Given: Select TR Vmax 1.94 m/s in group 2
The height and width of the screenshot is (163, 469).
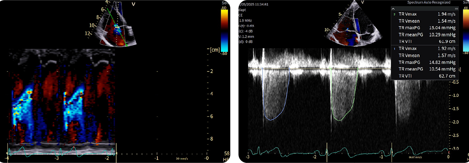Looking at the screenshot, I should tap(425, 14).
